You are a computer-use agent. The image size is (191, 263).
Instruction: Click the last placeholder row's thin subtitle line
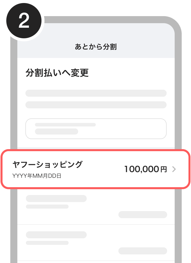(x=47, y=243)
